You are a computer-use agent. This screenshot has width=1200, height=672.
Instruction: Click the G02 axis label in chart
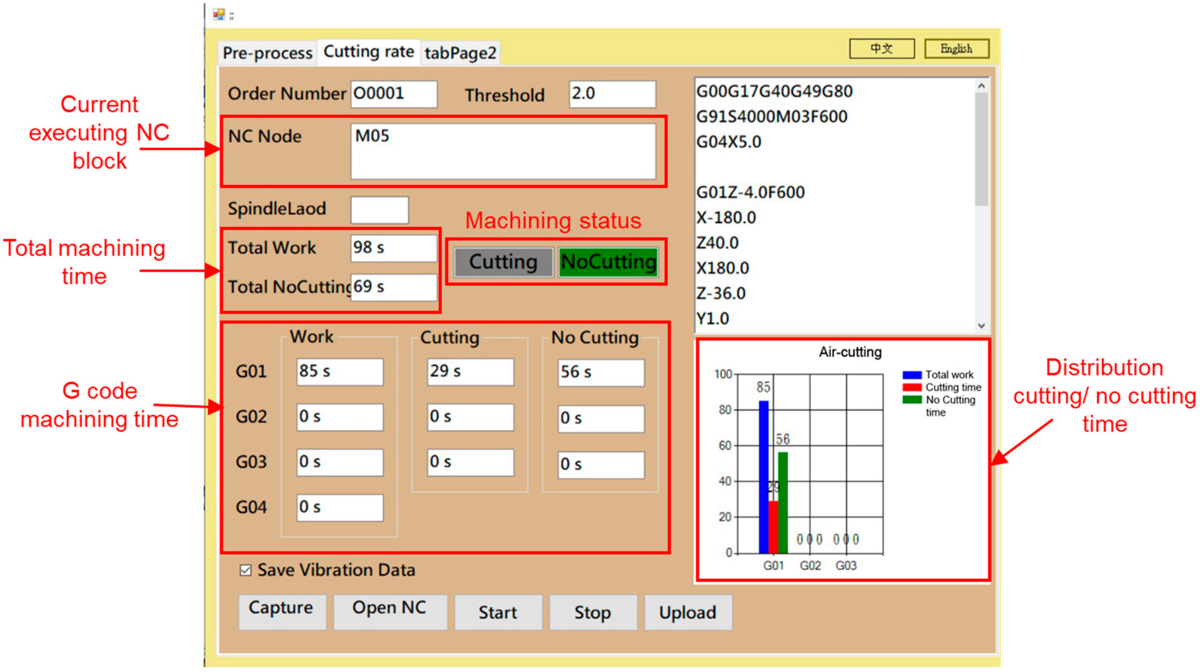pyautogui.click(x=810, y=566)
